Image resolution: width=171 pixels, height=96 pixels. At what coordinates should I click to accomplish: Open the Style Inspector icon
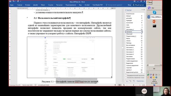coord(130,81)
